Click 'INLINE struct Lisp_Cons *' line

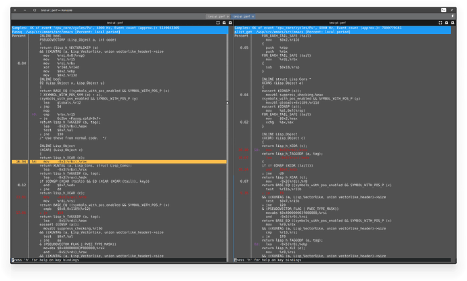coord(286,79)
